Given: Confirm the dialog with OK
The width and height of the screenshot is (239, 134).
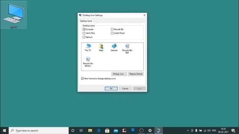Looking at the screenshot, I should click(x=111, y=89).
